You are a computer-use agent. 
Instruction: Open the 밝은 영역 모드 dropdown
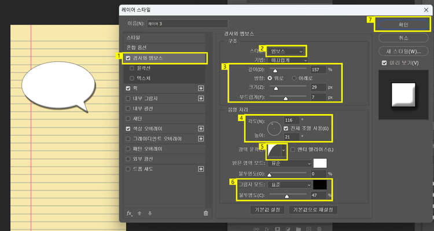[290, 163]
